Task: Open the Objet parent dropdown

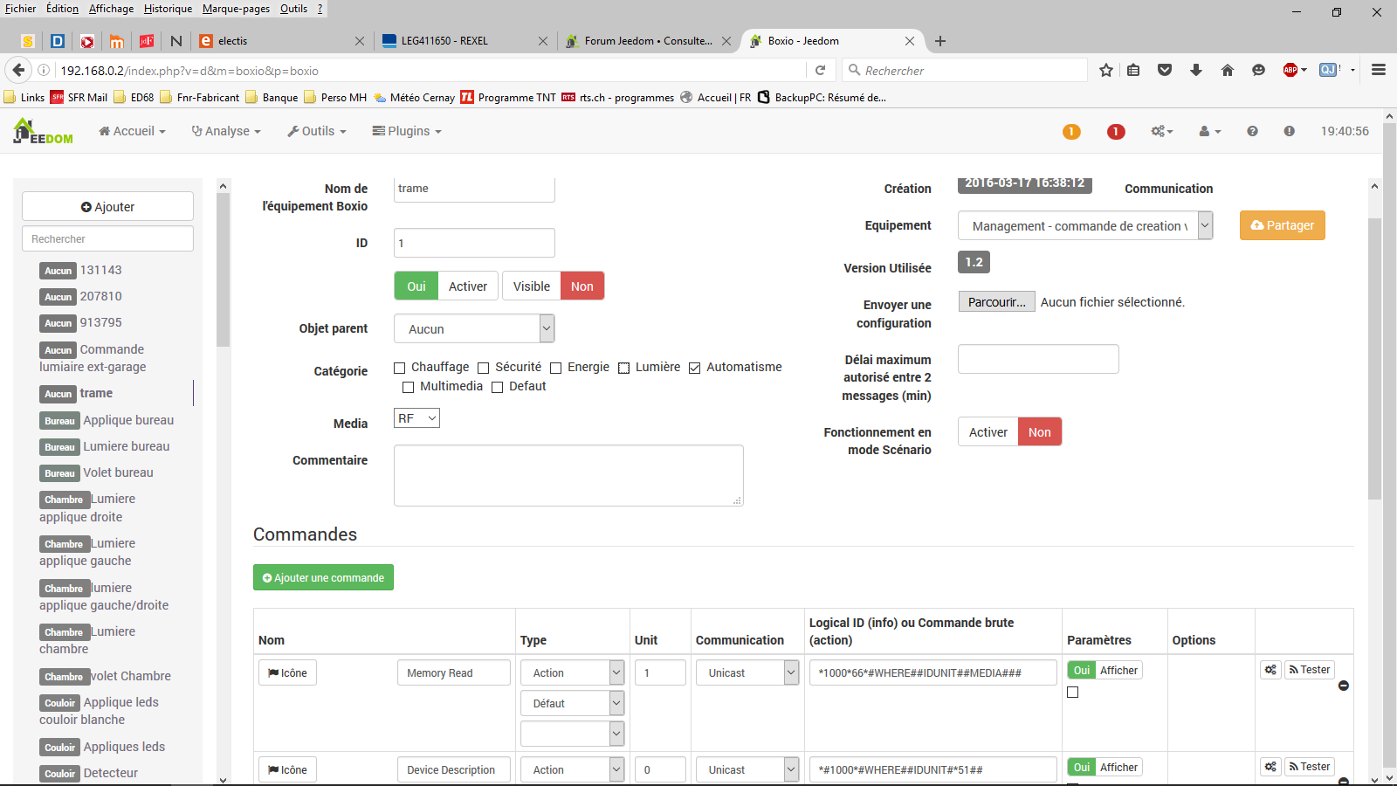Action: click(x=474, y=328)
